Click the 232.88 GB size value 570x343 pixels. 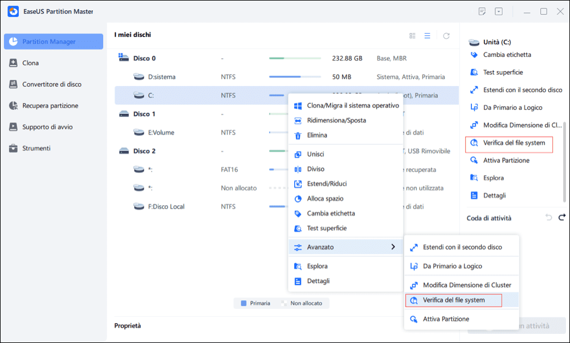pos(347,58)
